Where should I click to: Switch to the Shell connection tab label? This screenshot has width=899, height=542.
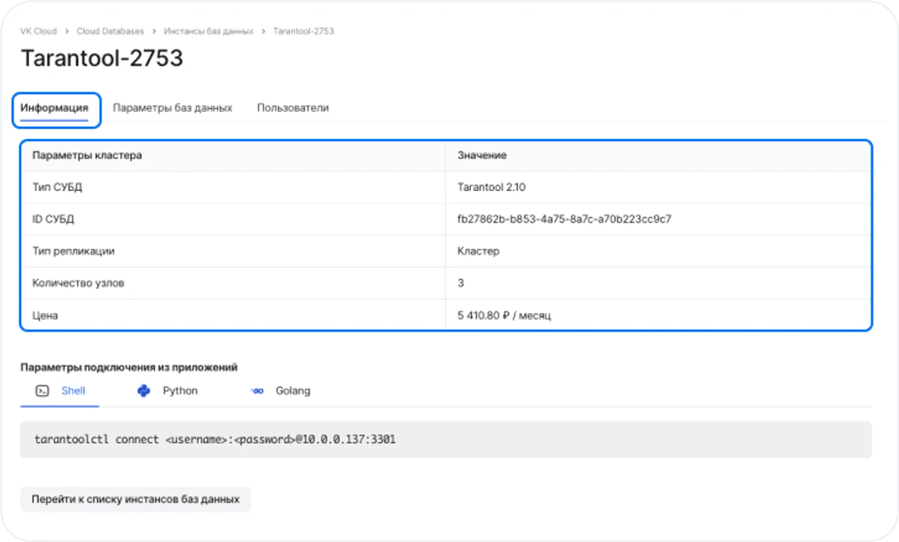coord(73,391)
